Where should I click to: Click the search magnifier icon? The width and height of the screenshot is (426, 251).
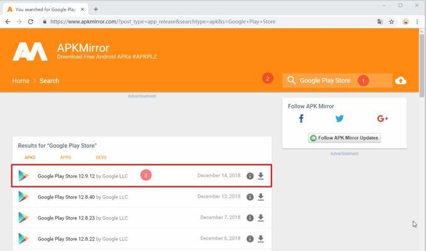[292, 80]
